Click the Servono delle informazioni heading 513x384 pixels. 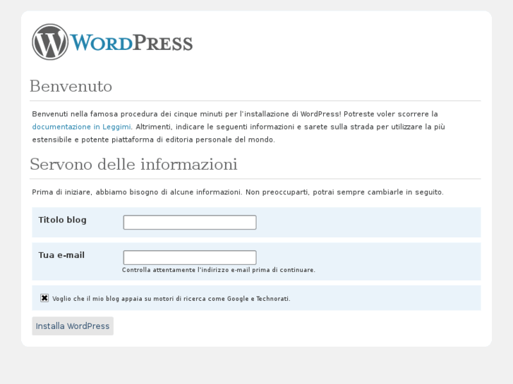click(x=133, y=164)
